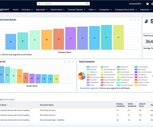The image size is (153, 127).
Task: Click the bar labeled 37 in Company chart
Action: click(x=35, y=40)
